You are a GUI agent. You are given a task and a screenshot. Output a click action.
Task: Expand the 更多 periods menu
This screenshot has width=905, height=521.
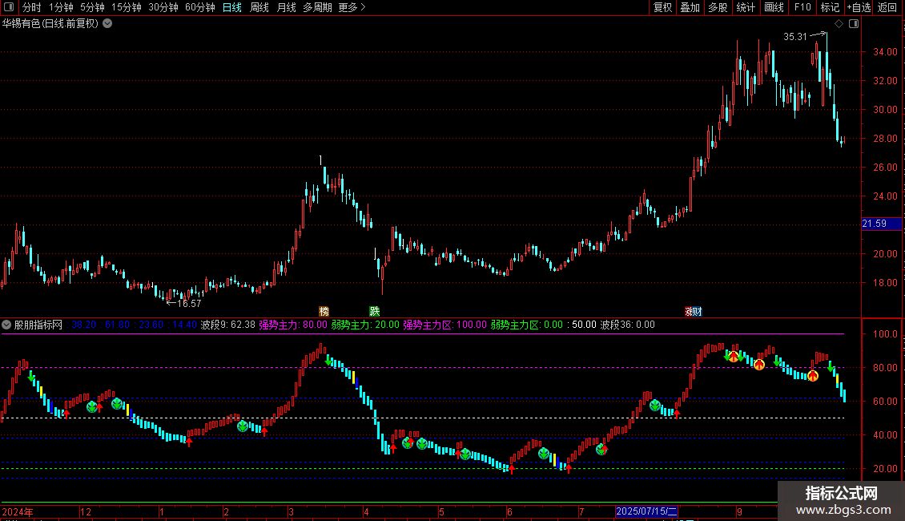pyautogui.click(x=352, y=7)
